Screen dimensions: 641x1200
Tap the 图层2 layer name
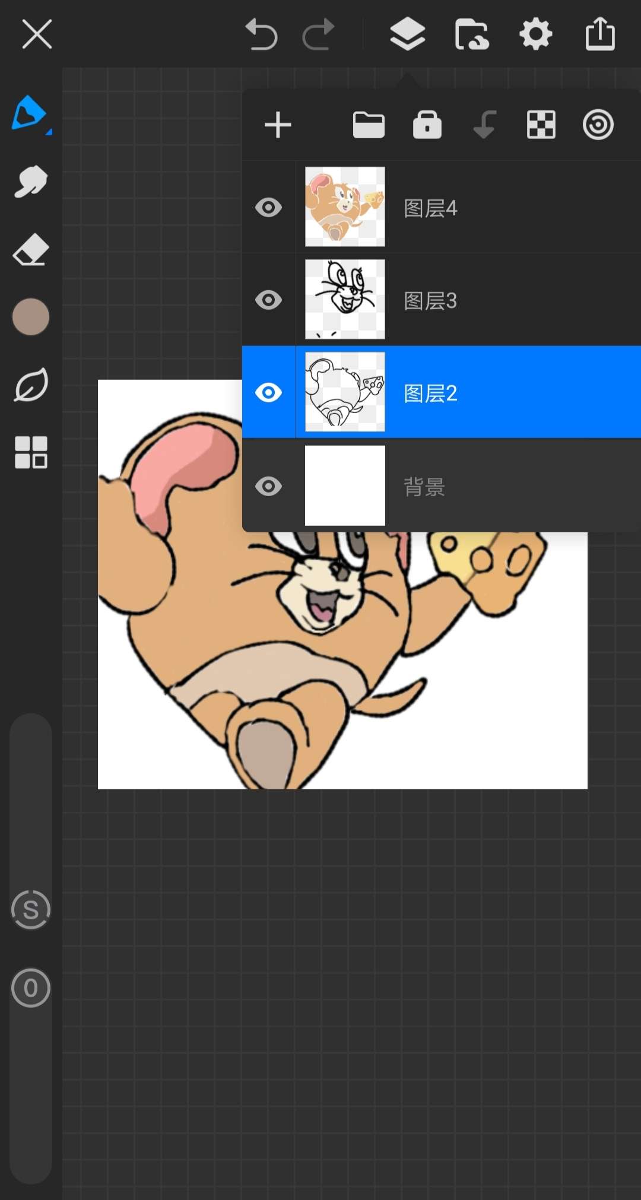coord(431,393)
